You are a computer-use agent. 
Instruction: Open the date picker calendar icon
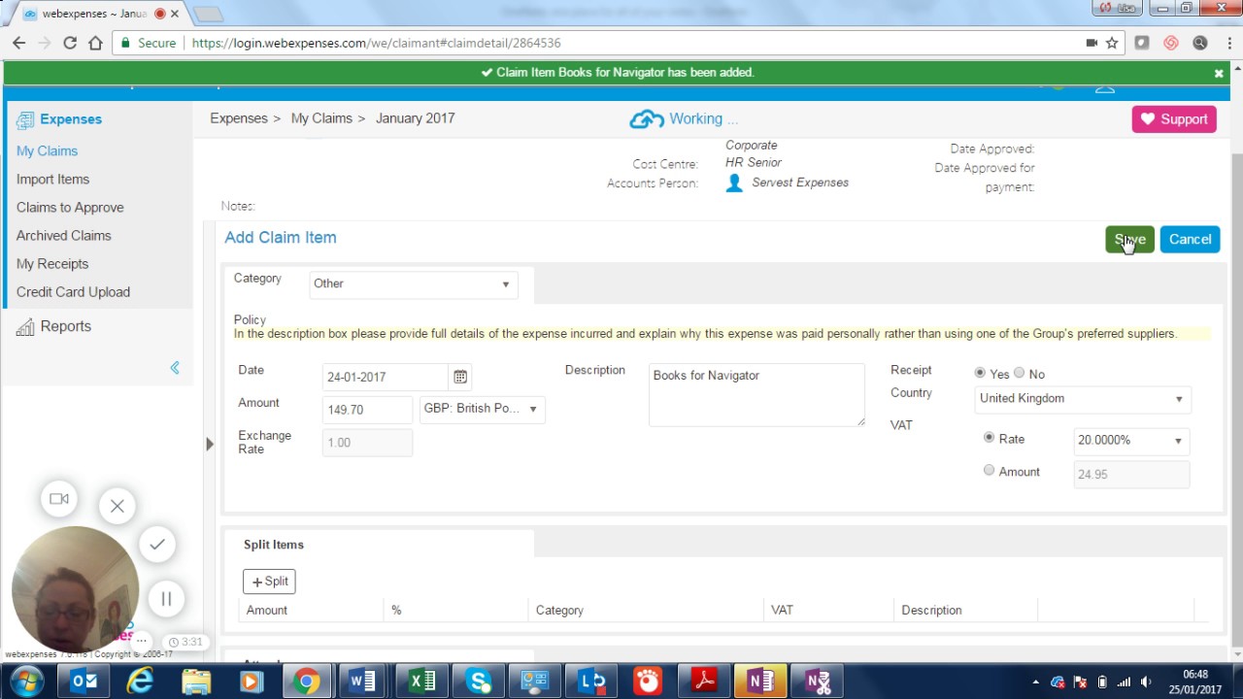(460, 377)
